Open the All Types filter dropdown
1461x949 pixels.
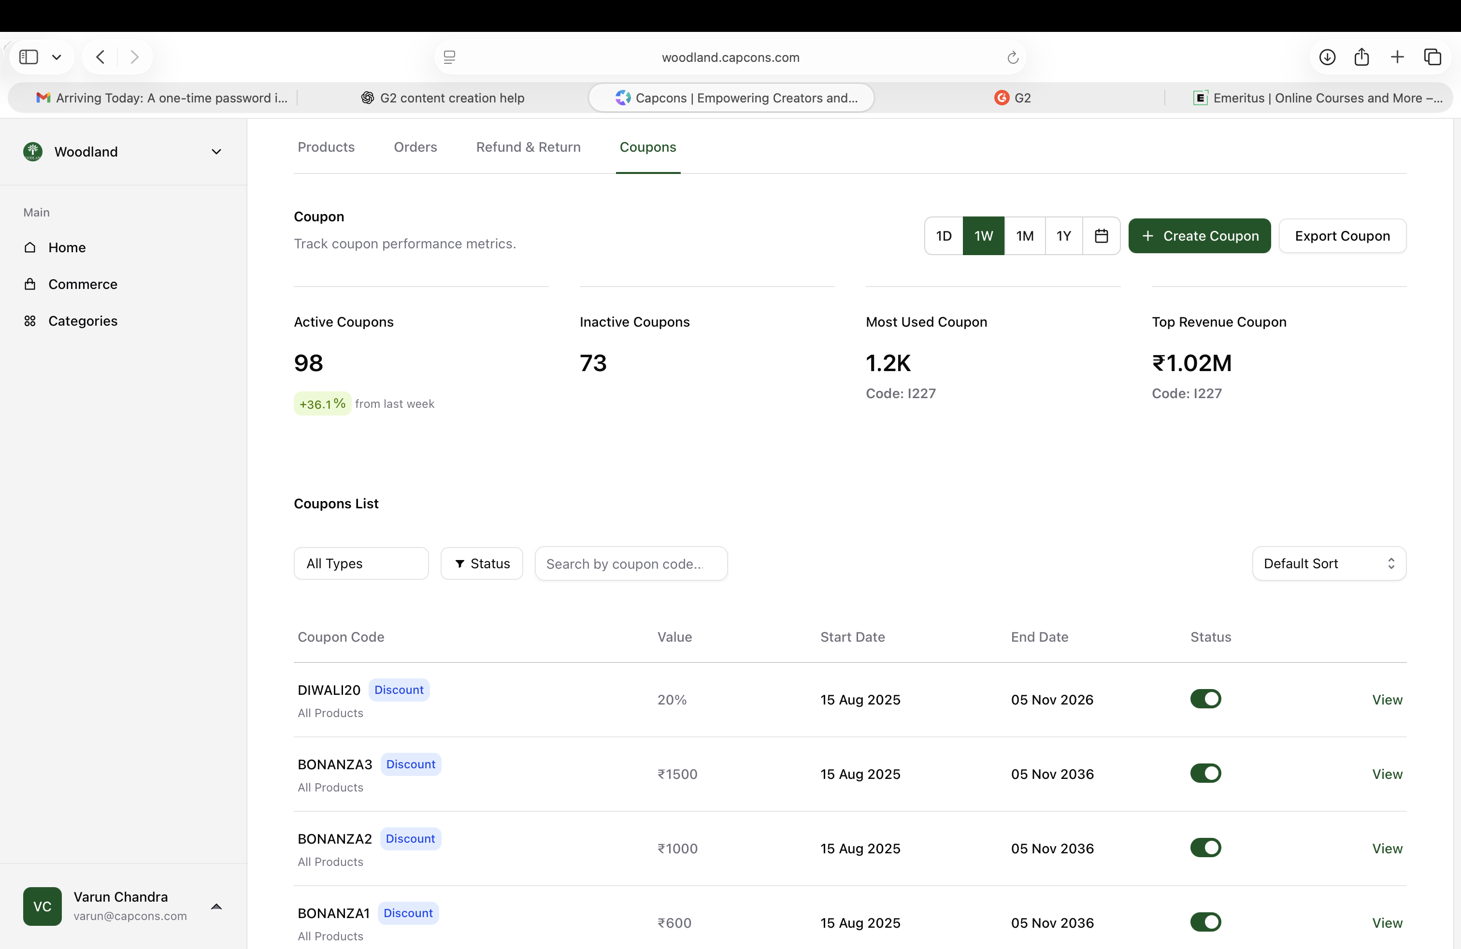coord(361,563)
